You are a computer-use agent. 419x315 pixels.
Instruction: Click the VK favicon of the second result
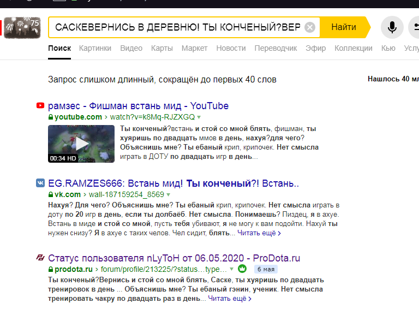(x=40, y=183)
